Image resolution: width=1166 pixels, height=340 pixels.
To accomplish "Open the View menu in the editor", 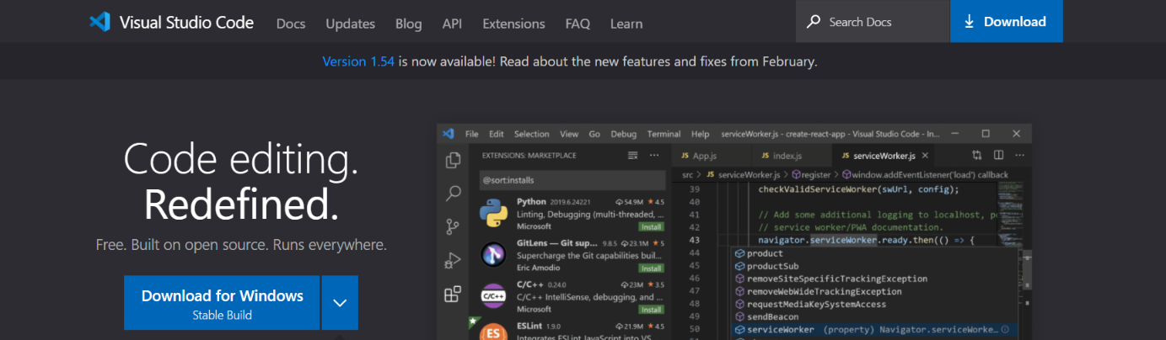I will coord(569,134).
